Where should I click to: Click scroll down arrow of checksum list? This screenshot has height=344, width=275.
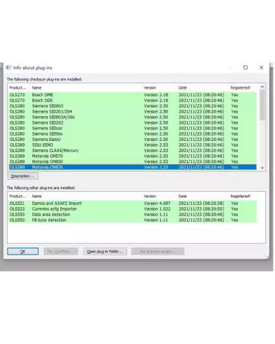[262, 168]
